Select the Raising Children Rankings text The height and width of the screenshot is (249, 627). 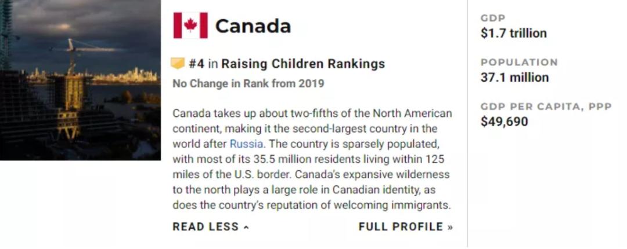click(x=303, y=64)
